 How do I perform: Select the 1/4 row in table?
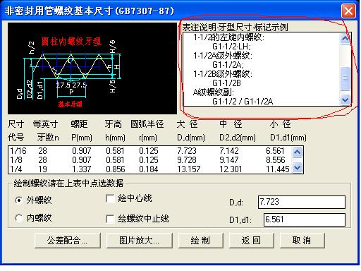150,169
